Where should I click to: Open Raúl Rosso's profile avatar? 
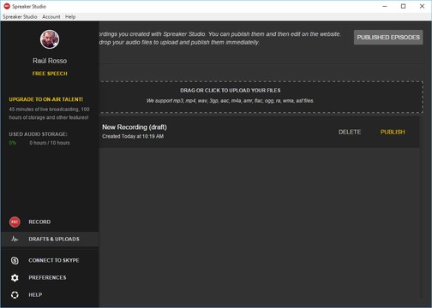coord(50,39)
